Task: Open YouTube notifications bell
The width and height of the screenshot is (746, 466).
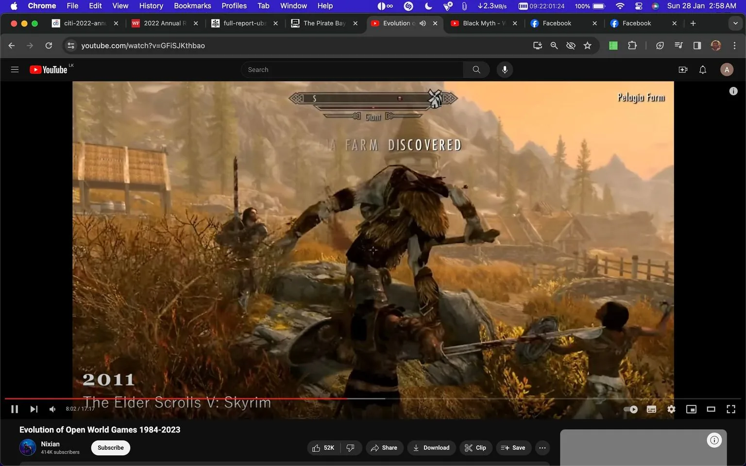Action: pyautogui.click(x=702, y=69)
